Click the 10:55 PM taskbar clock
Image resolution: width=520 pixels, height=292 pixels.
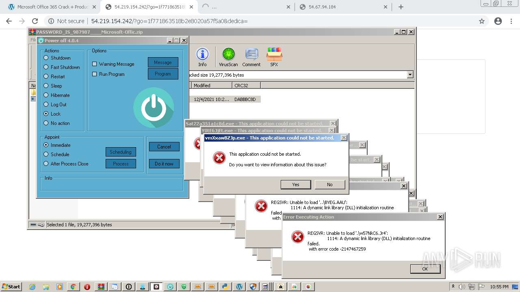499,287
